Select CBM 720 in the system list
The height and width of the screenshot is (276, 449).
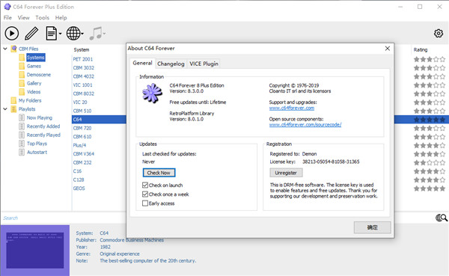click(82, 128)
